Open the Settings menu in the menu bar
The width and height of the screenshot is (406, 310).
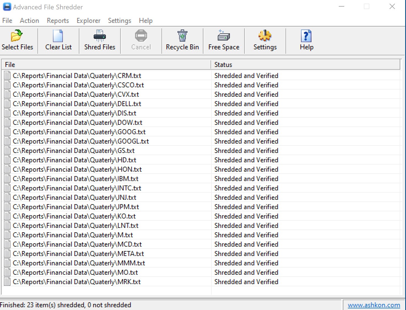coord(120,21)
